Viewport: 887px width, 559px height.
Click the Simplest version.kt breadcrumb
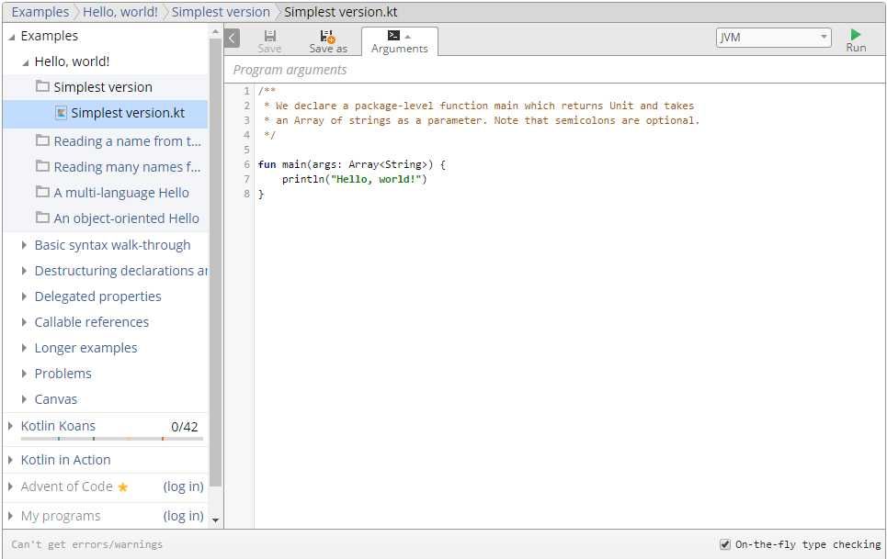pos(340,12)
